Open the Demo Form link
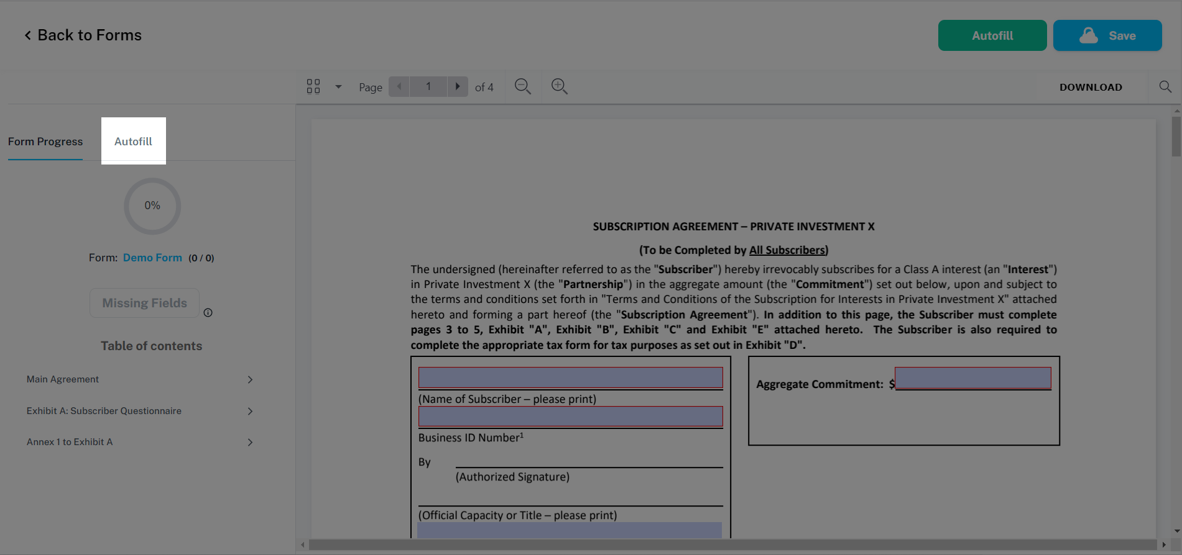 (152, 258)
